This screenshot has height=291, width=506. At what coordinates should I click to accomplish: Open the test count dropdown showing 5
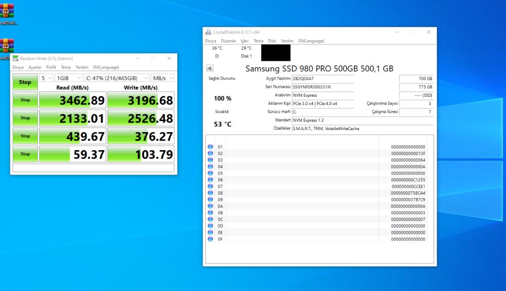pos(46,78)
